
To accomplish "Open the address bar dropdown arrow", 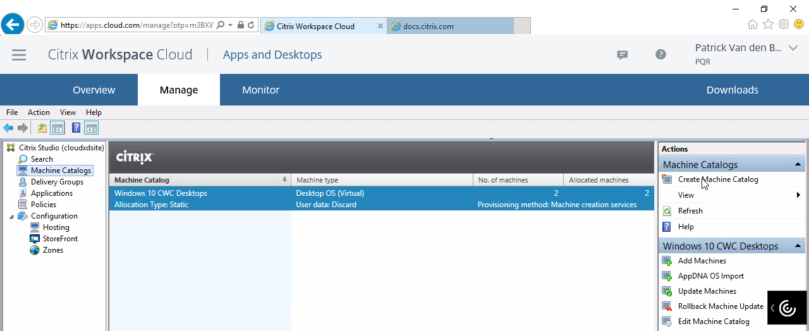I will (231, 25).
